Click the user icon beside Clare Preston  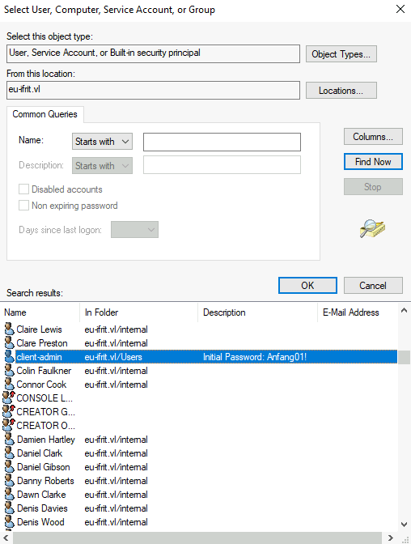click(x=10, y=342)
